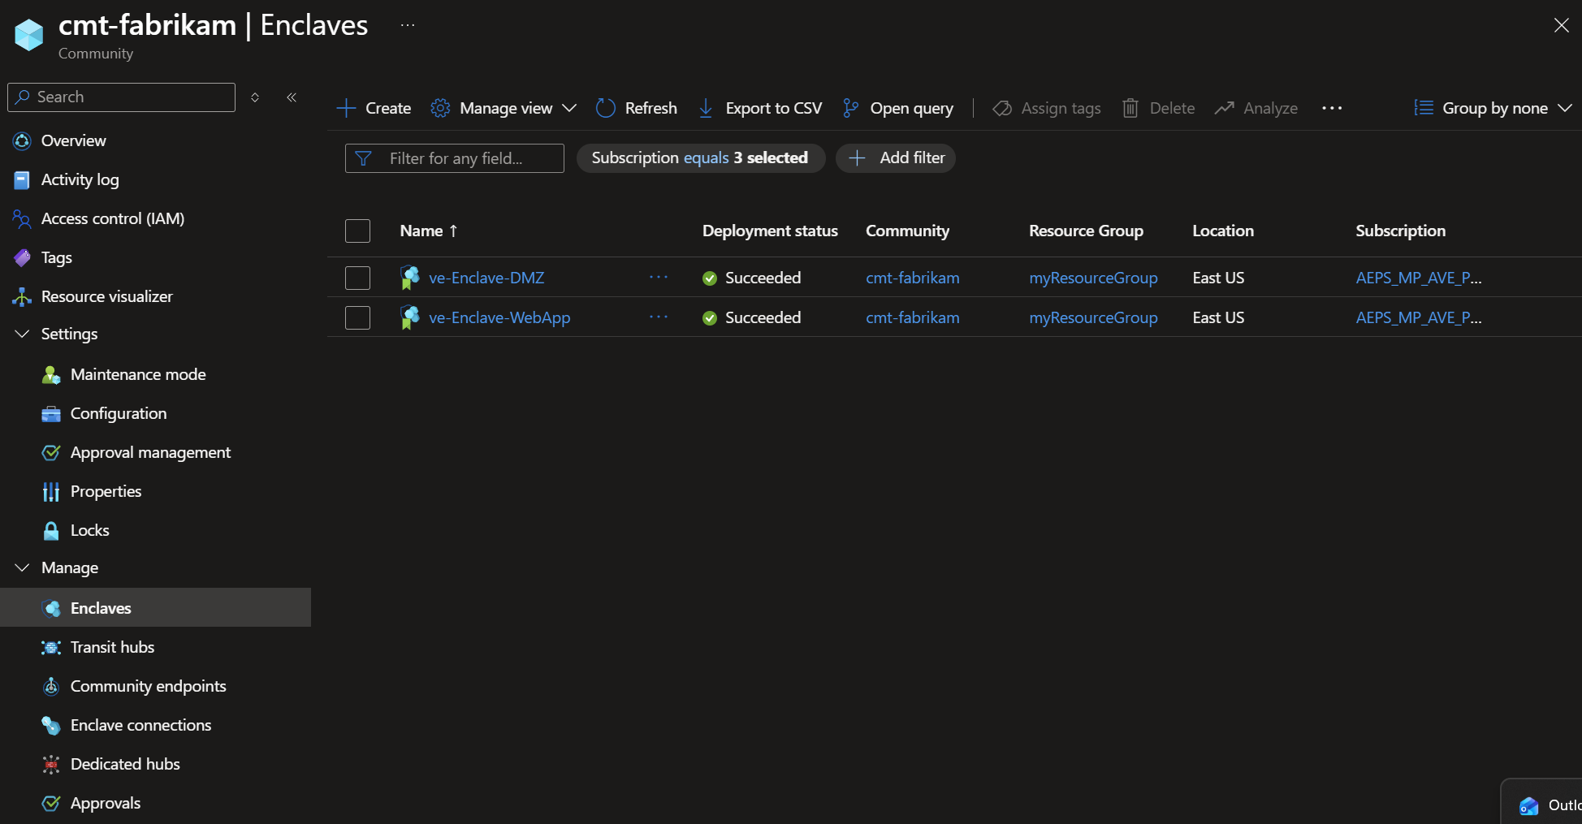Click the Enclave connections icon
This screenshot has height=824, width=1582.
point(51,726)
